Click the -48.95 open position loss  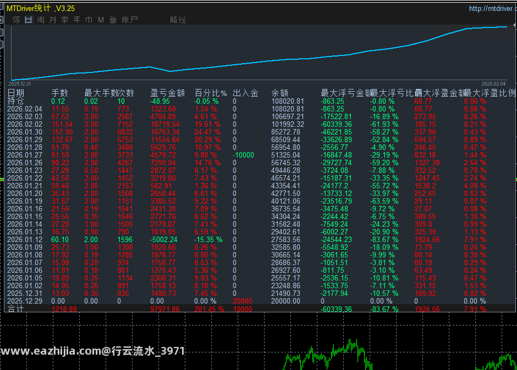160,101
